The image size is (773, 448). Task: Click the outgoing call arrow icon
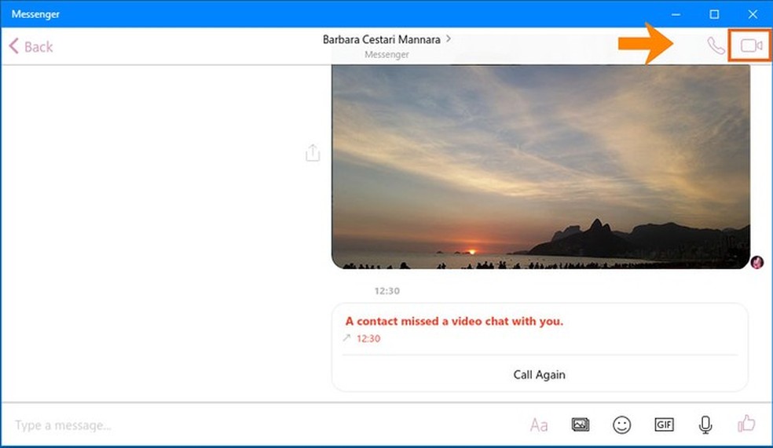pos(347,337)
